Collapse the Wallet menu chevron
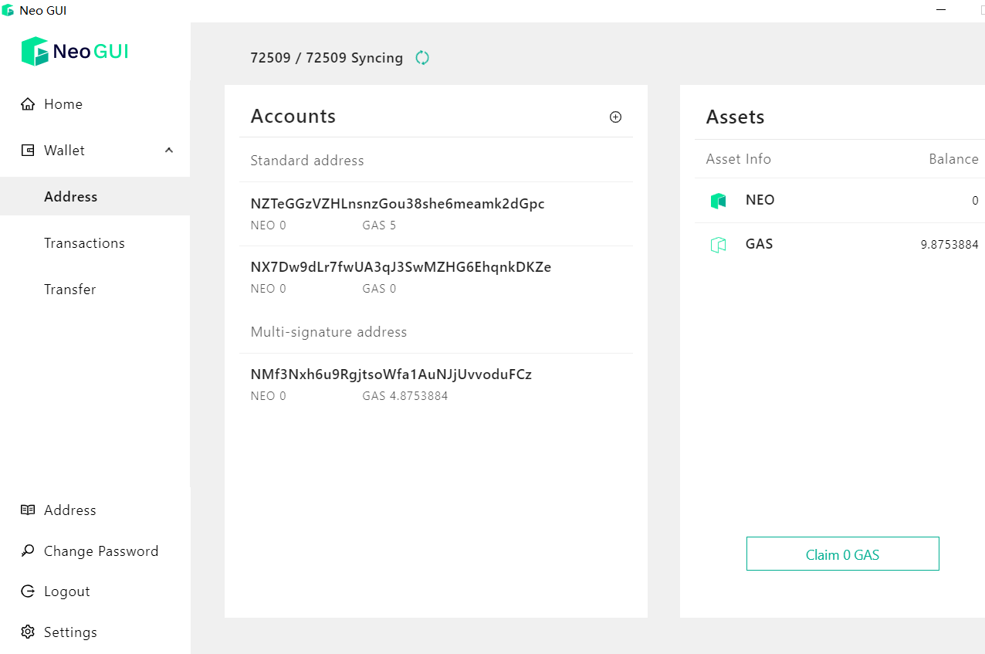The image size is (985, 654). click(169, 151)
